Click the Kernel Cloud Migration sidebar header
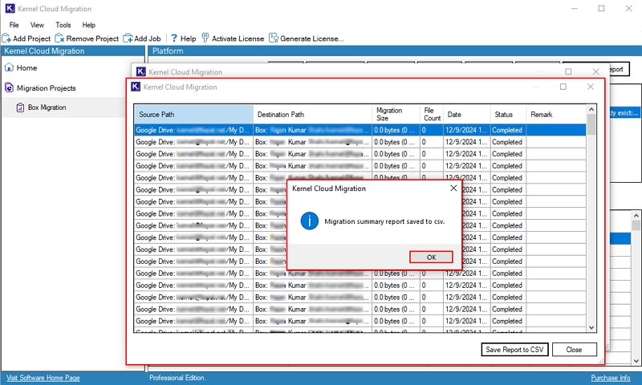Image resolution: width=642 pixels, height=385 pixels. 73,51
